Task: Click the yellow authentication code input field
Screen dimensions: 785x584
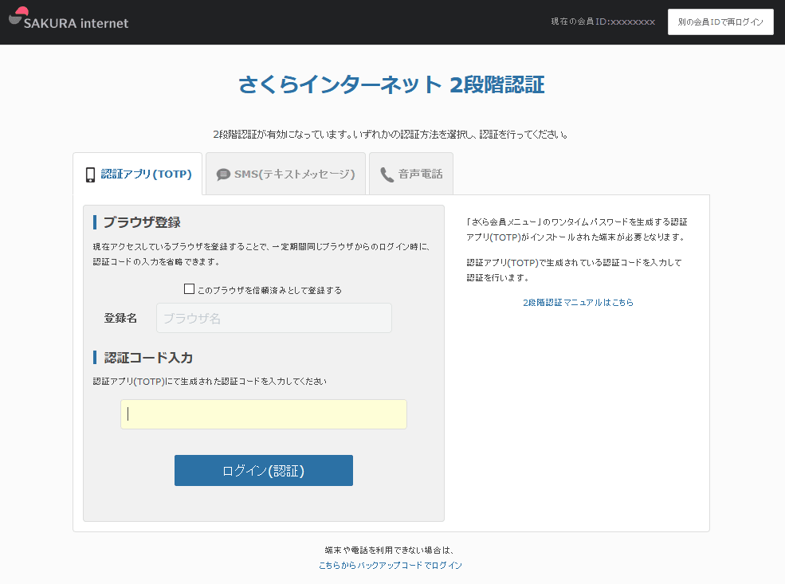Action: (x=264, y=414)
